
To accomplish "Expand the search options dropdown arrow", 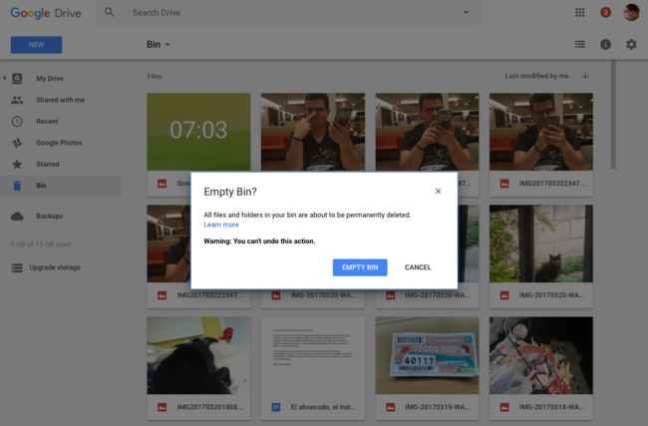I will coord(466,12).
